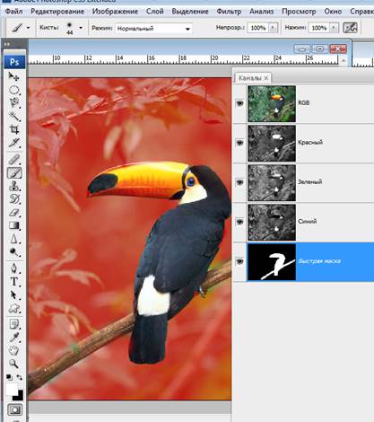Open the Фильтр menu

229,12
